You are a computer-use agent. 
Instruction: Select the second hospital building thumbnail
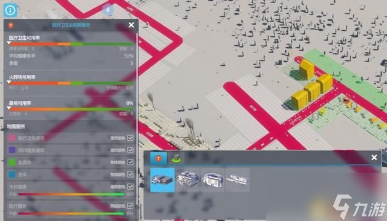coord(187,180)
